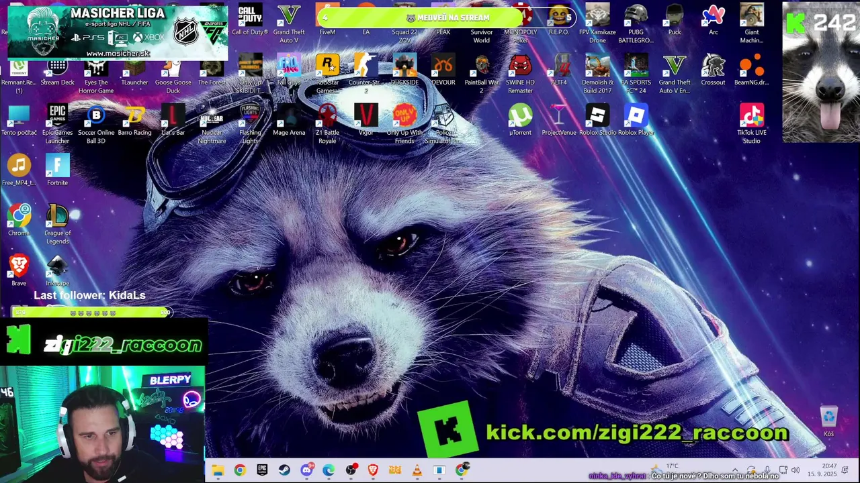This screenshot has width=860, height=483.
Task: Open PaintBall War 2 shortcut
Action: click(482, 74)
